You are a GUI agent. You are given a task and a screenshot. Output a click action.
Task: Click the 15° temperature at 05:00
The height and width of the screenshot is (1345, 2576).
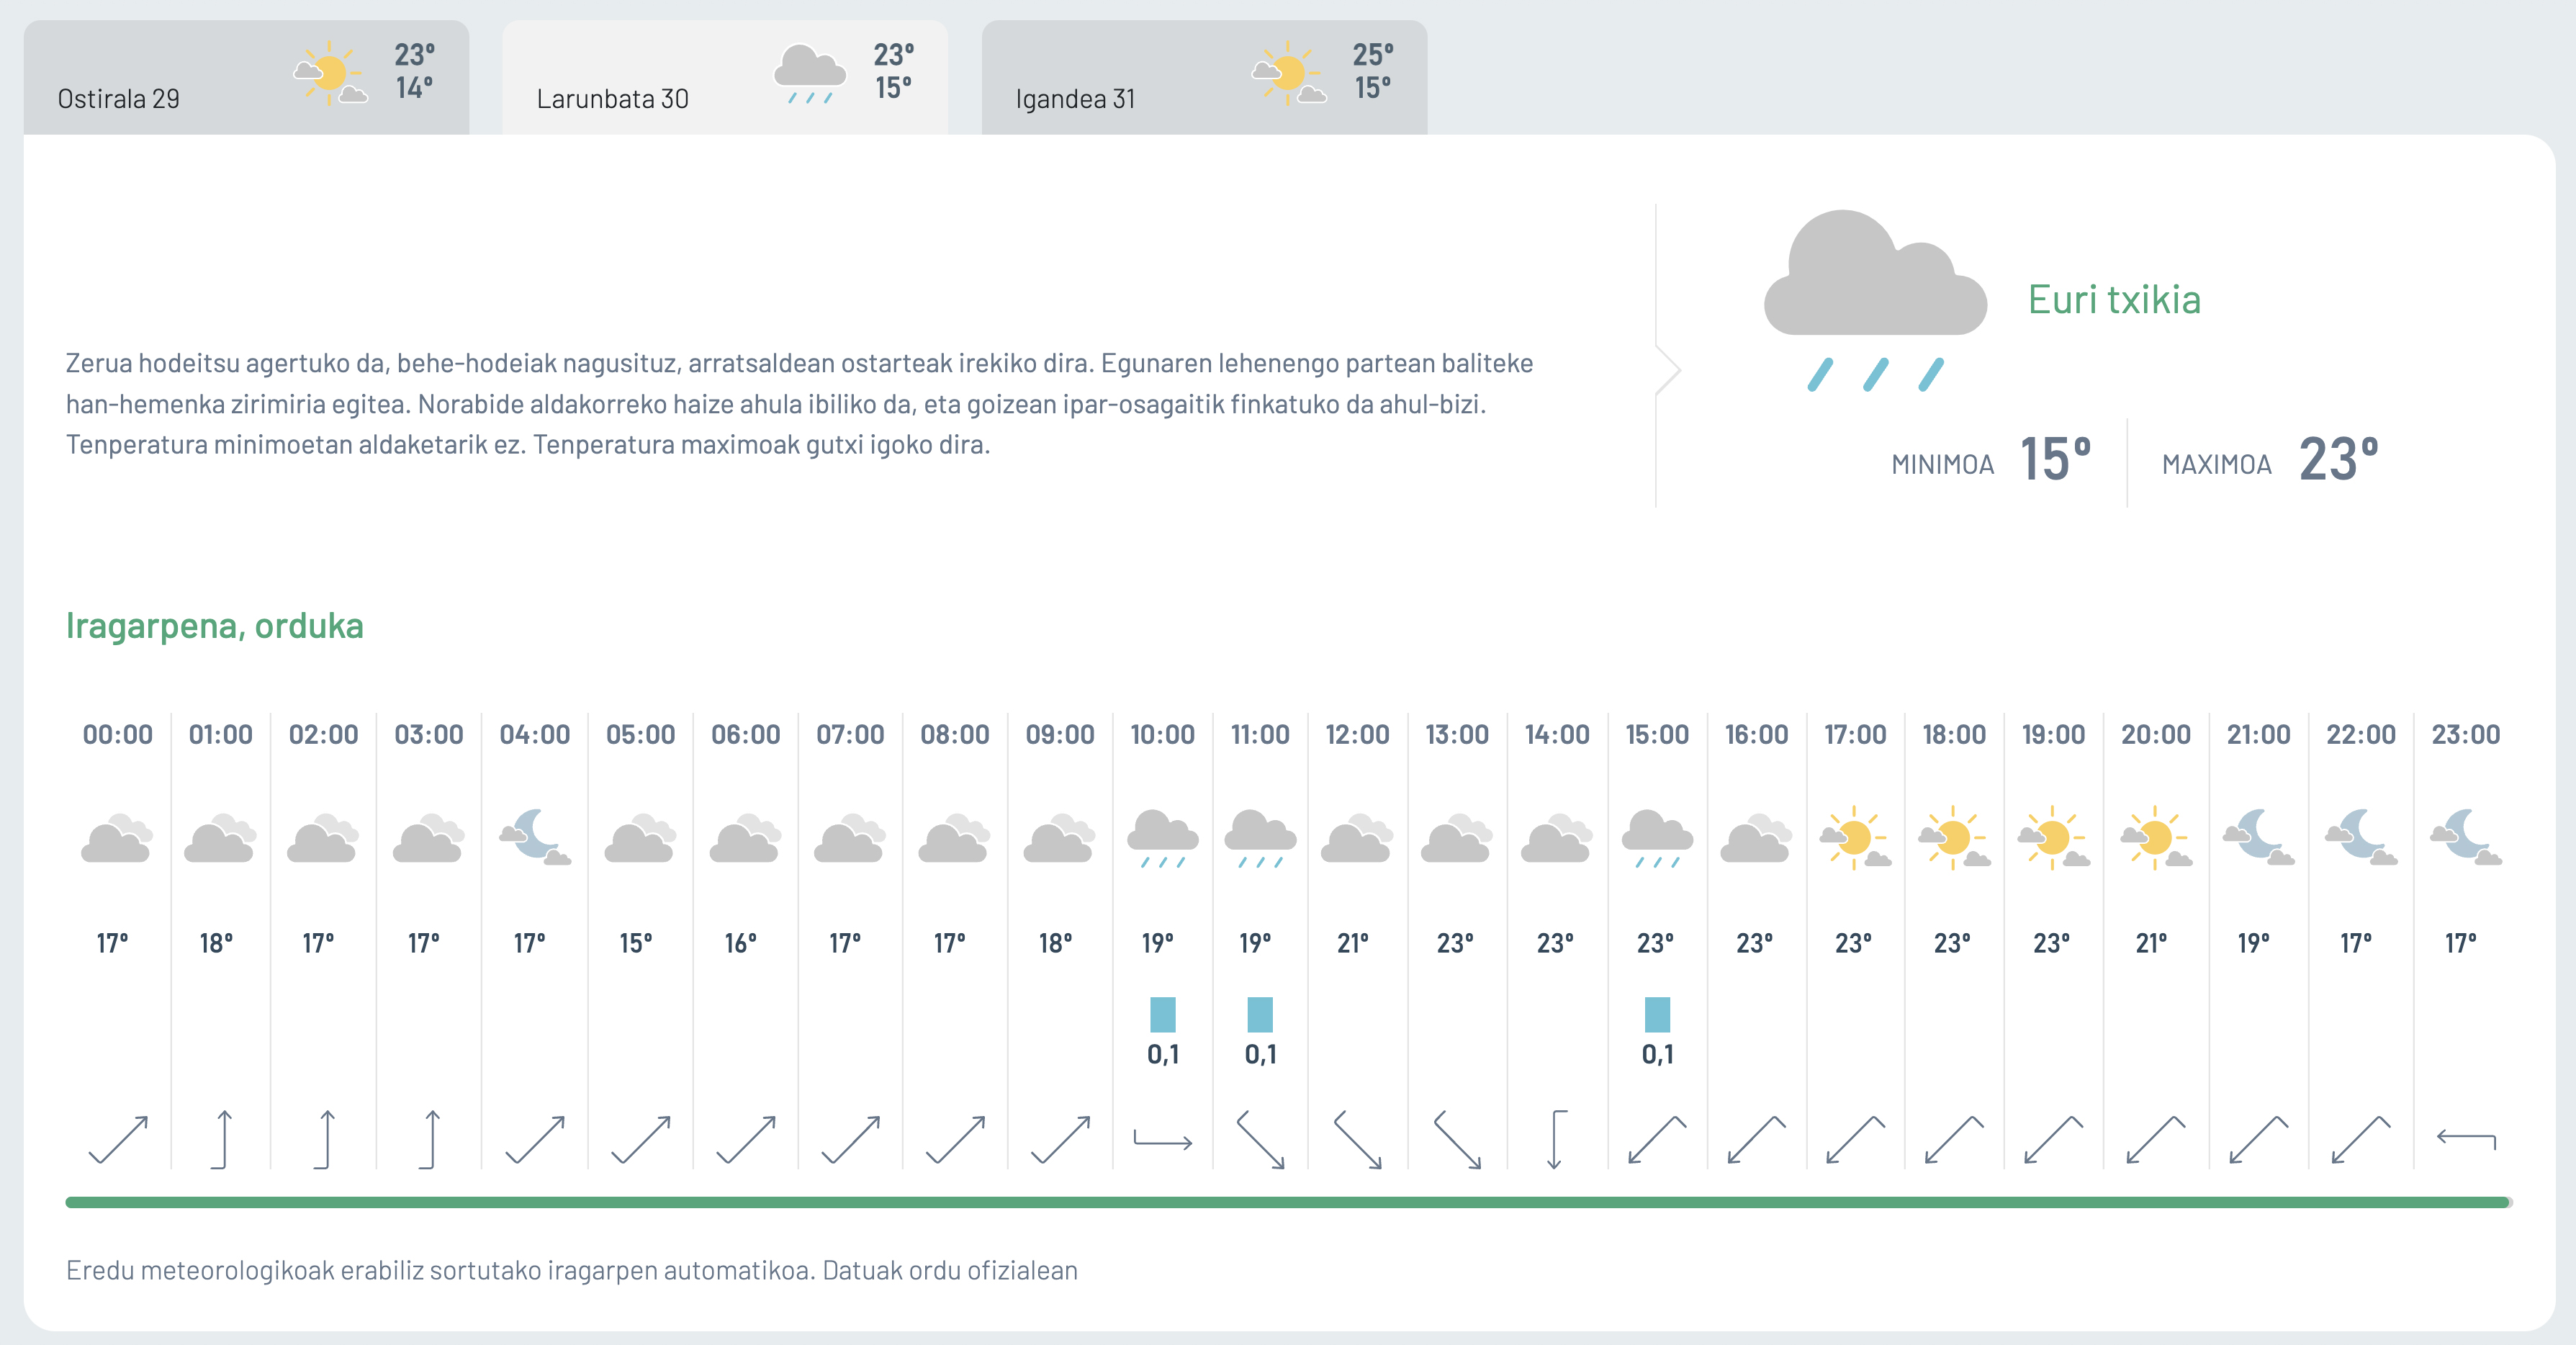tap(636, 943)
